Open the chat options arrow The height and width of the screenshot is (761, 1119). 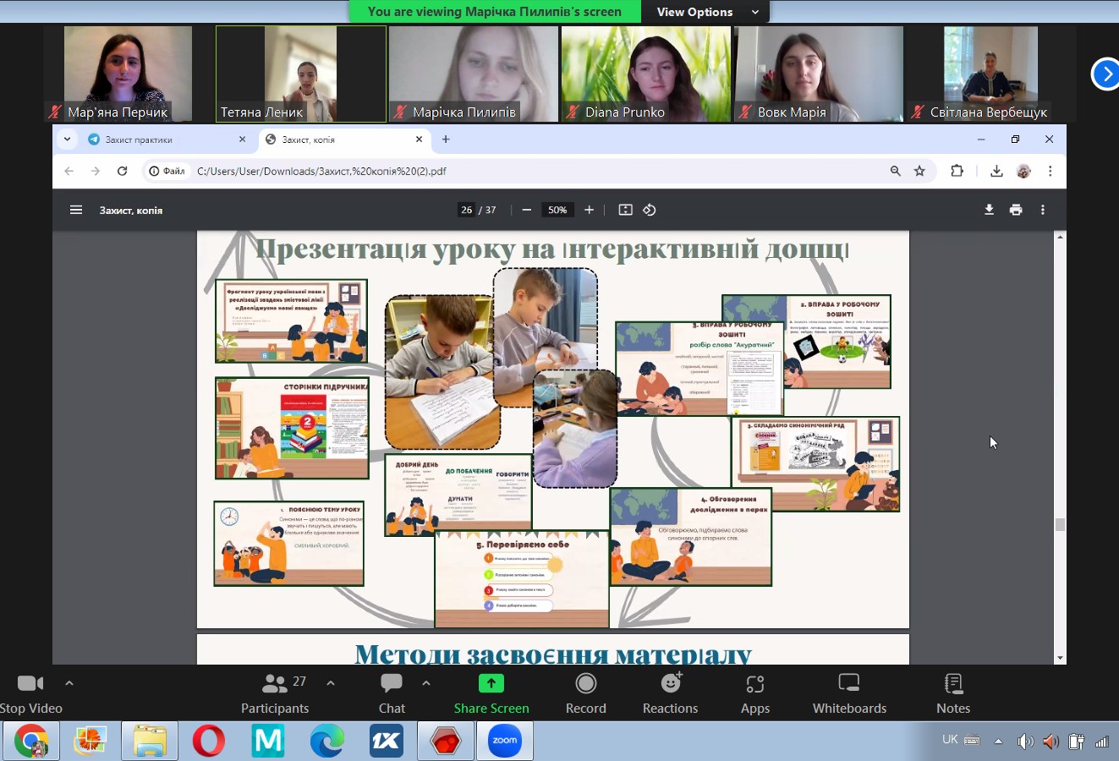tap(426, 682)
